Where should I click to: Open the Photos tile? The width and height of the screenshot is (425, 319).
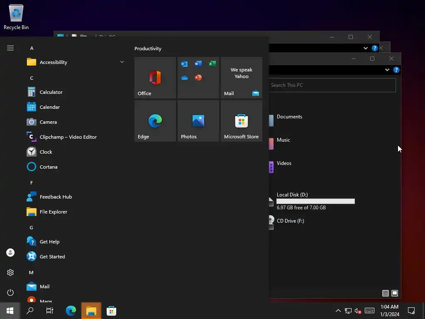198,121
